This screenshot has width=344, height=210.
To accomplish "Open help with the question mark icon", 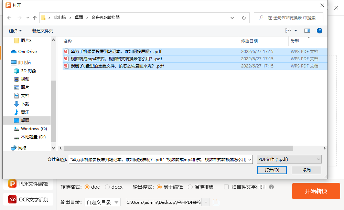I will pyautogui.click(x=320, y=31).
